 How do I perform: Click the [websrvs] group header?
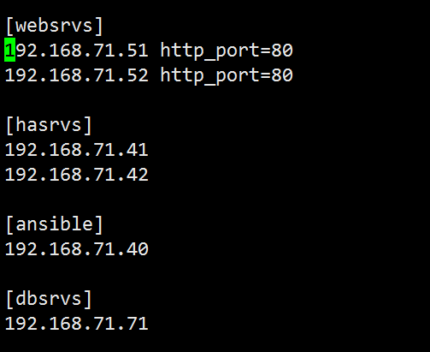pos(54,26)
